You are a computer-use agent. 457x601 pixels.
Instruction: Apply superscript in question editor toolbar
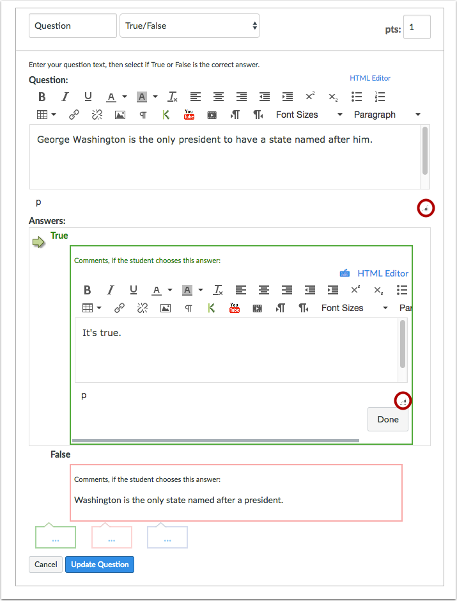pyautogui.click(x=311, y=96)
